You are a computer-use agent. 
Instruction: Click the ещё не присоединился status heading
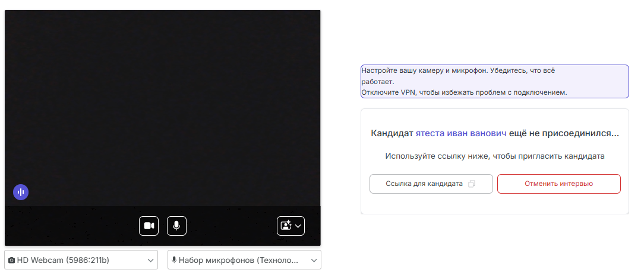(x=563, y=134)
